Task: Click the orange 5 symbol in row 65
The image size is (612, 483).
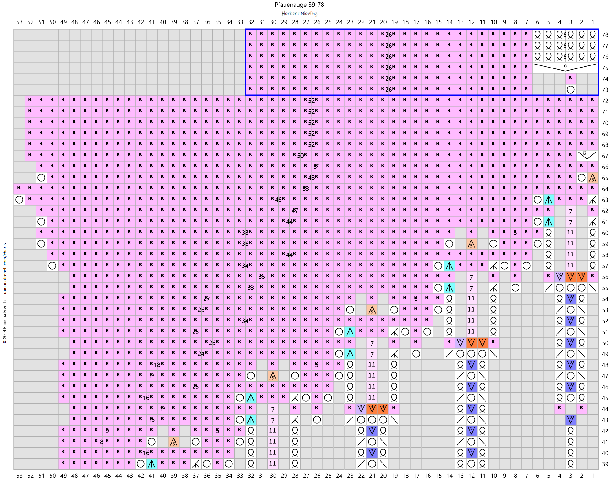Action: 592,178
